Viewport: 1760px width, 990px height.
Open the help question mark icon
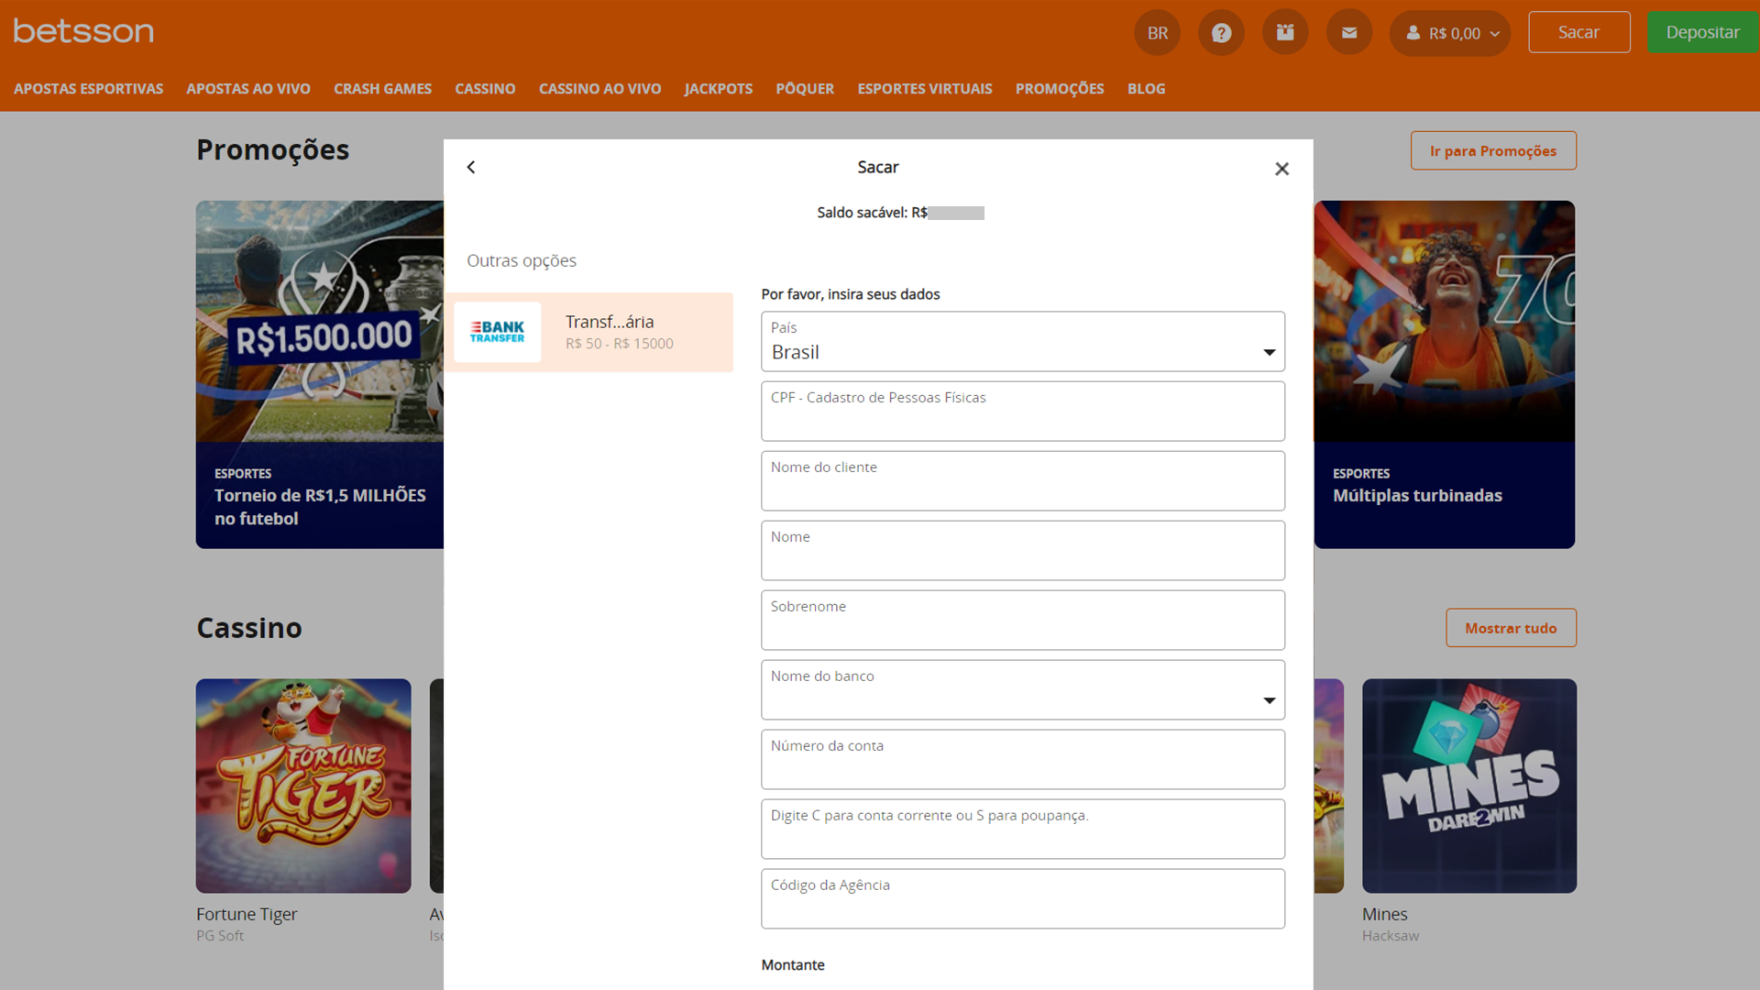coord(1221,33)
